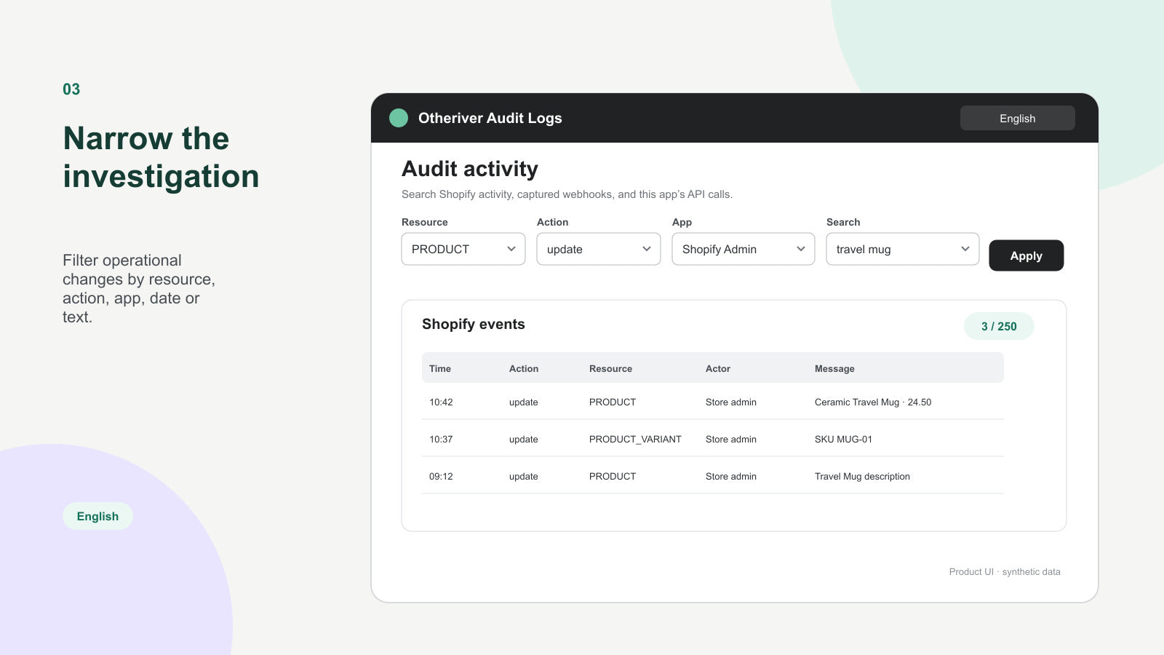This screenshot has height=655, width=1164.
Task: Click the Shopify events heading
Action: pyautogui.click(x=474, y=324)
